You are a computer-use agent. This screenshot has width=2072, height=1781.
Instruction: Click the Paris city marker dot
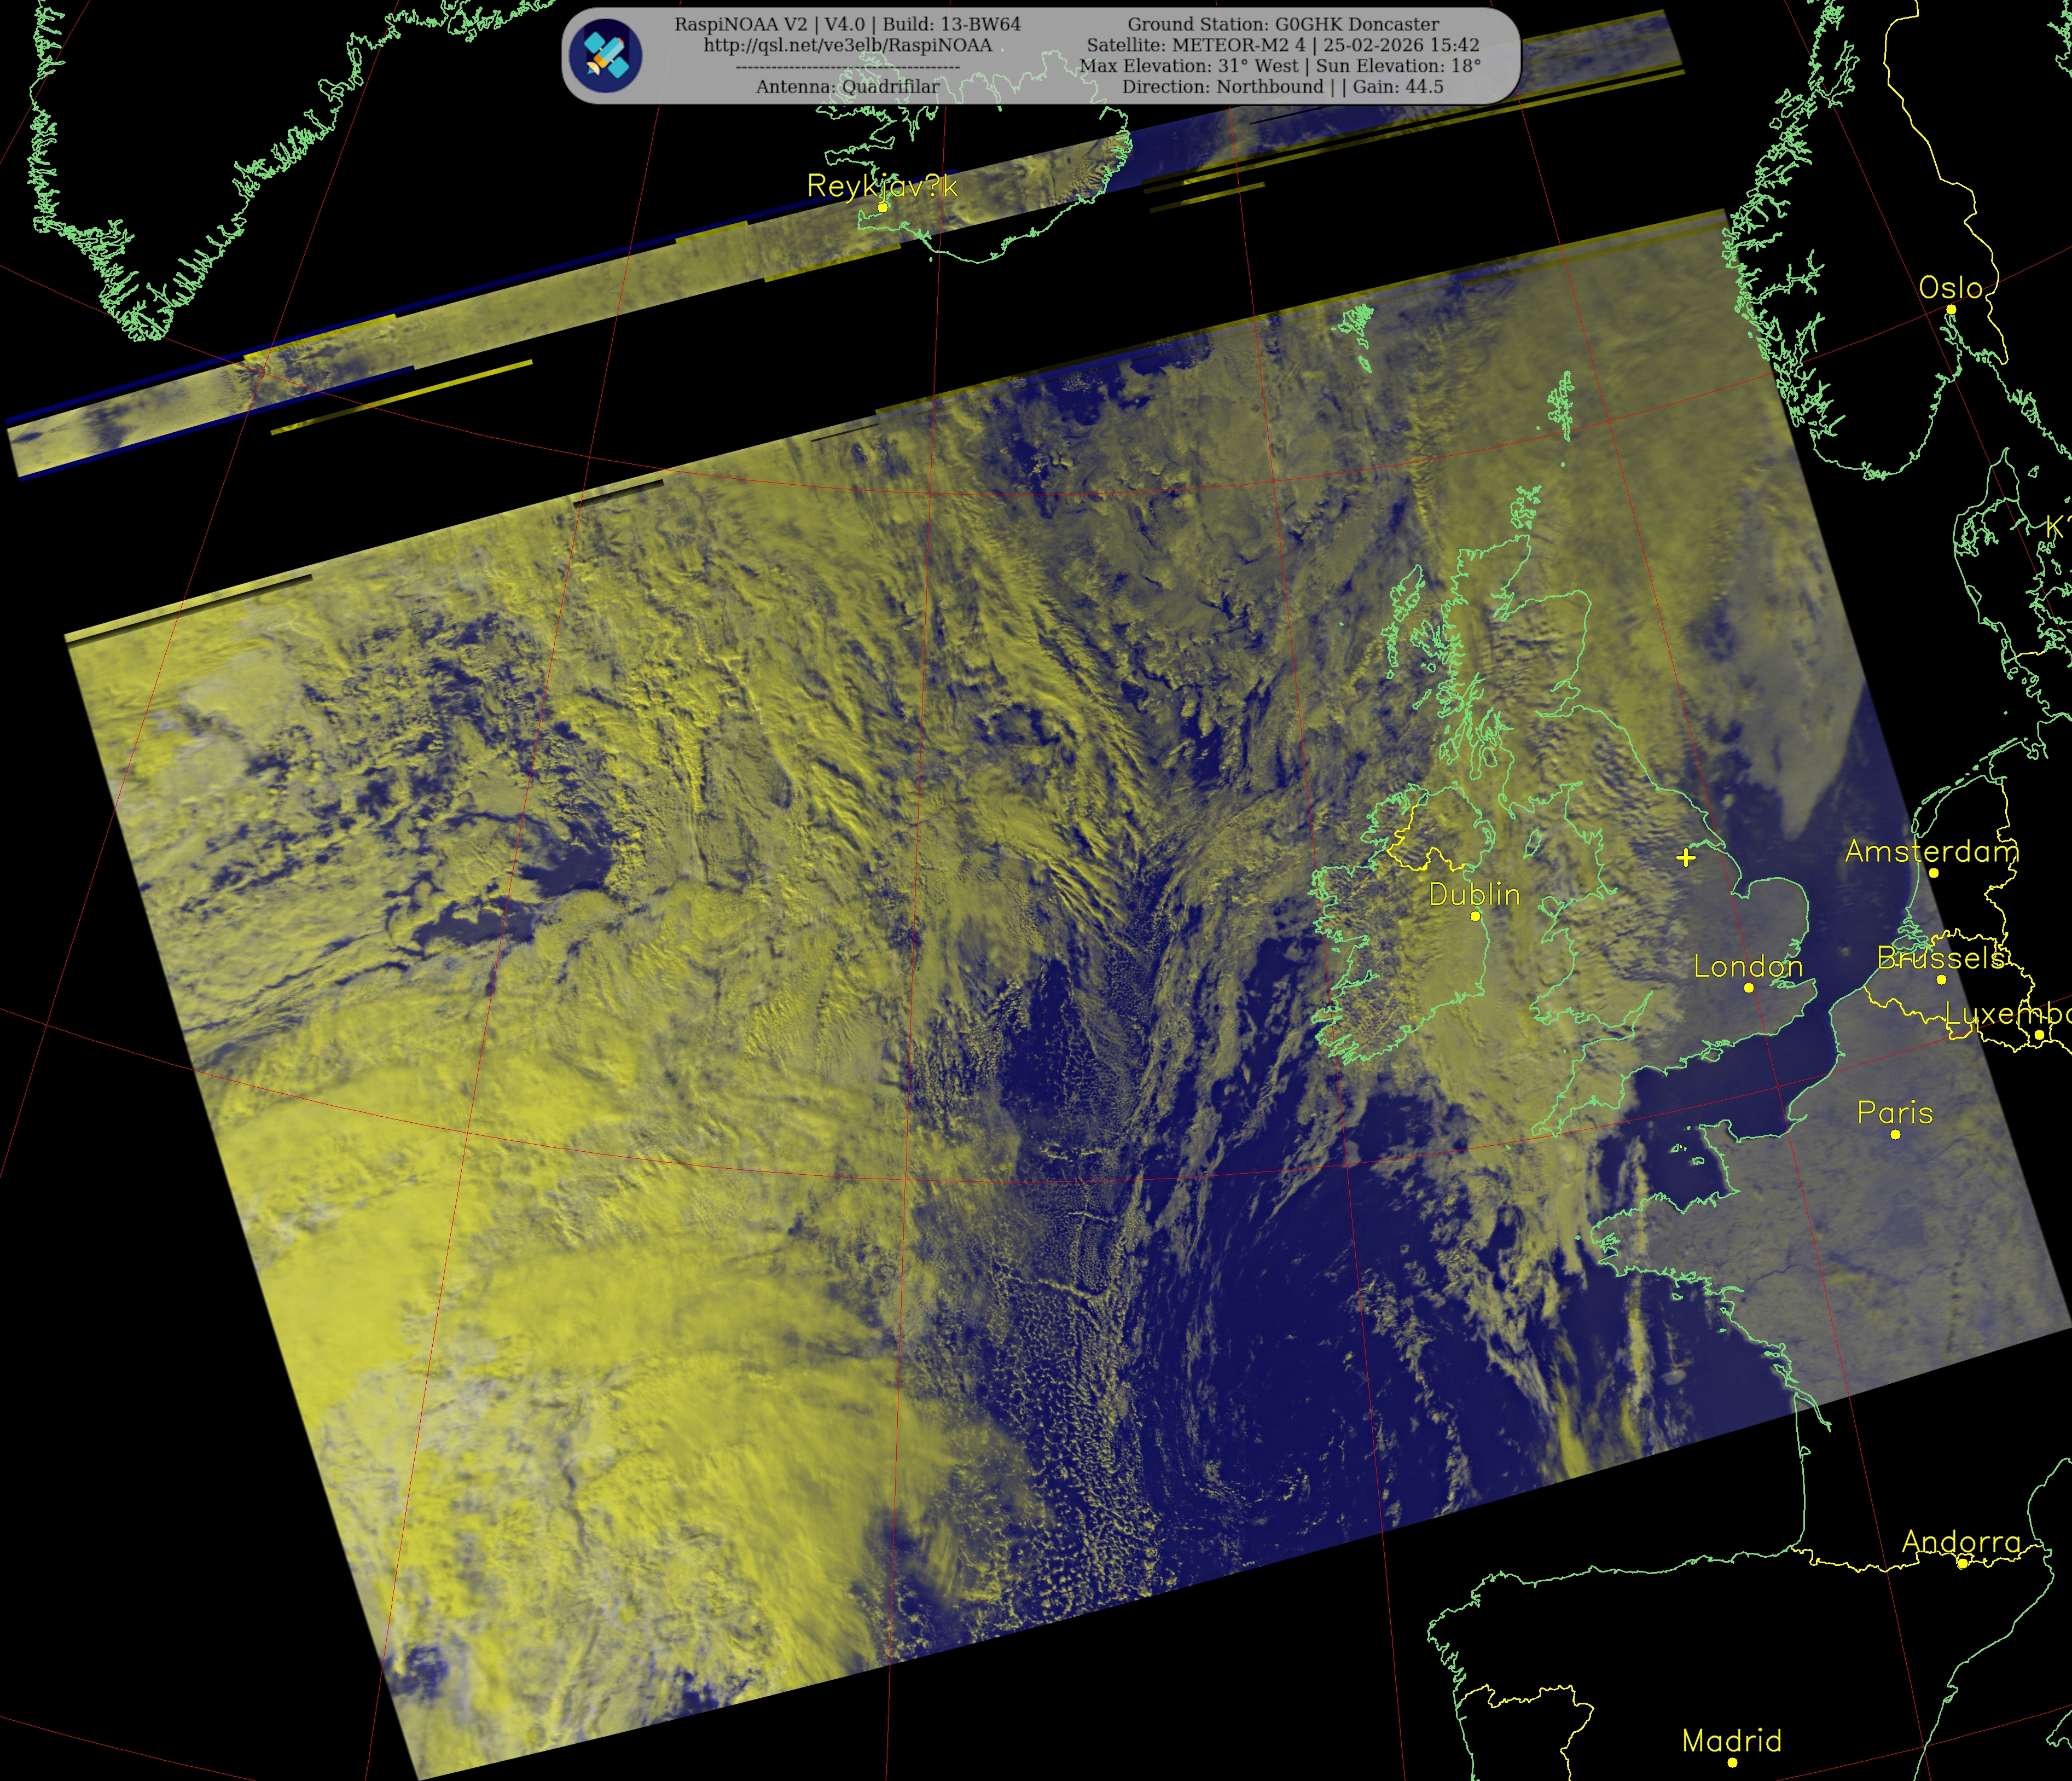(x=1895, y=1134)
